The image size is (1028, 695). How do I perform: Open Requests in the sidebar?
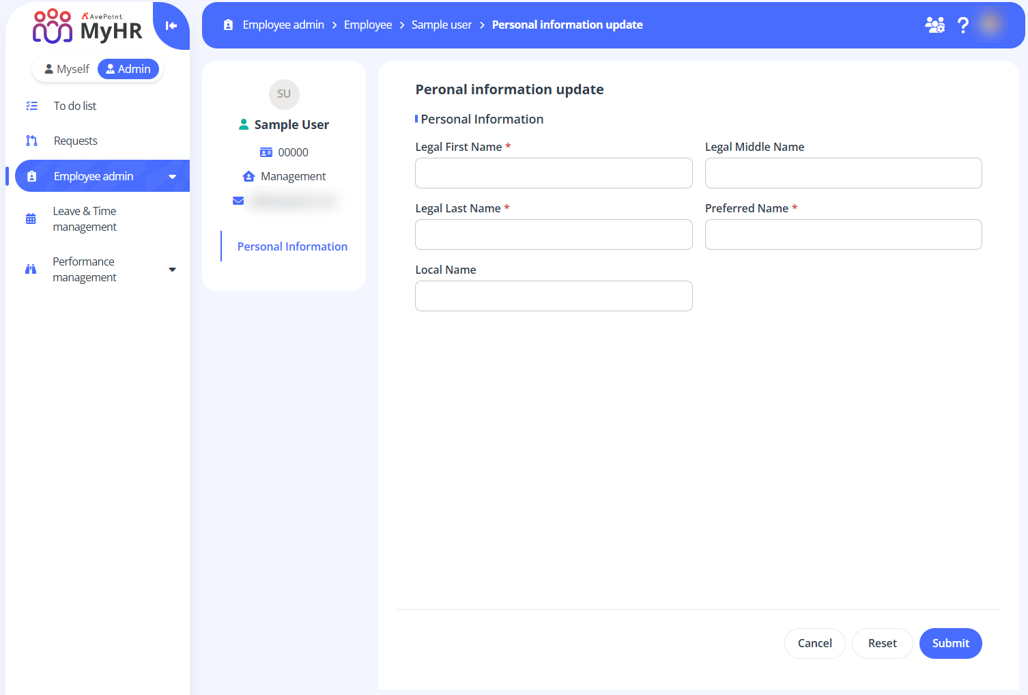pyautogui.click(x=76, y=141)
